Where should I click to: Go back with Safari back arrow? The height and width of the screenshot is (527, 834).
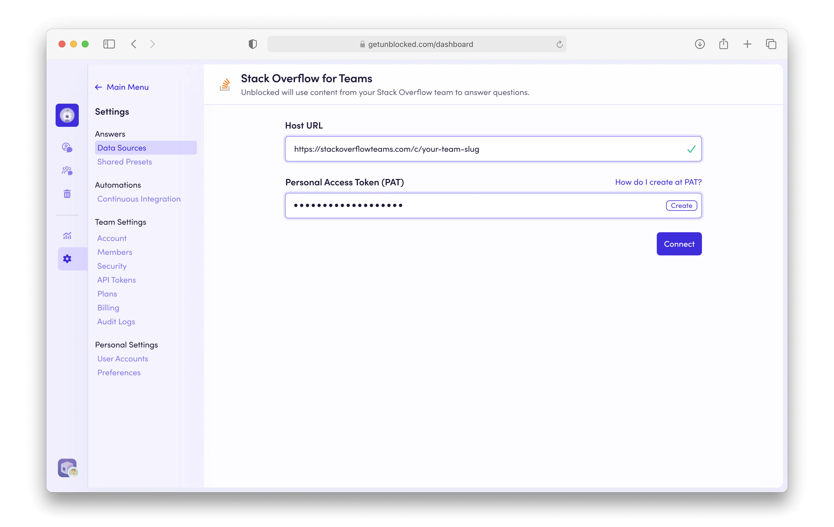coord(134,44)
